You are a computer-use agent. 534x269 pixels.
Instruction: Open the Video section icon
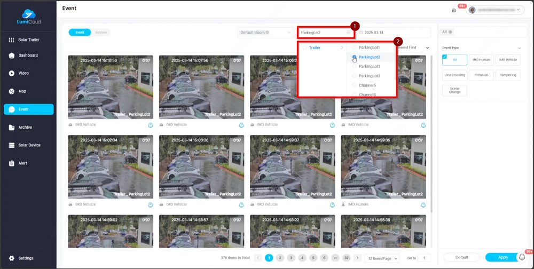(12, 73)
